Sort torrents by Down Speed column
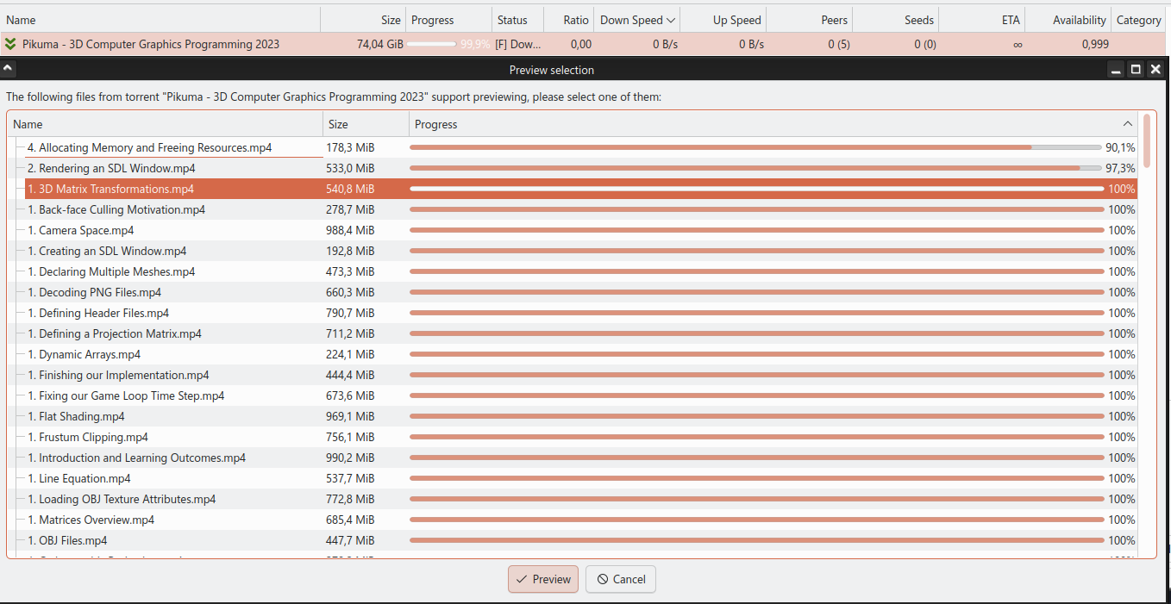 coord(636,20)
